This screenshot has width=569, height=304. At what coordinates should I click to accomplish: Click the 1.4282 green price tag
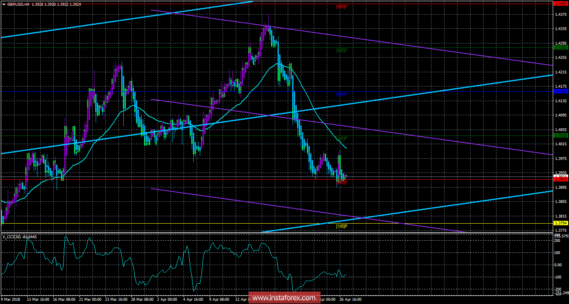pyautogui.click(x=560, y=47)
